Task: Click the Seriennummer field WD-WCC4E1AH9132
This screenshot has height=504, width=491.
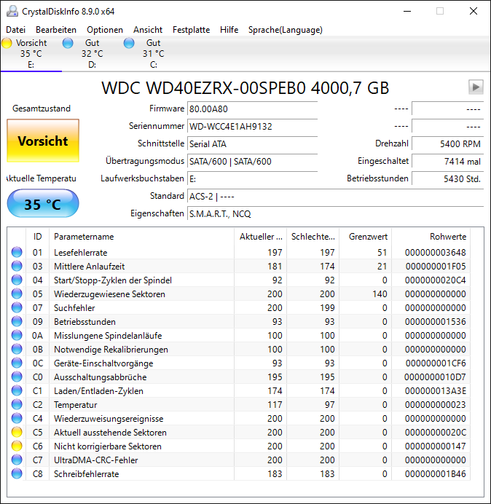Action: [252, 126]
